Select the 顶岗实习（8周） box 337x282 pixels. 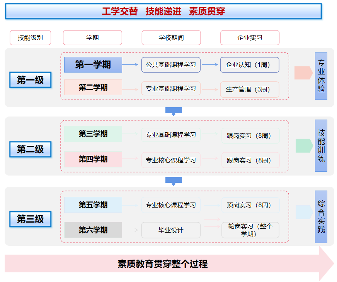[250, 205]
